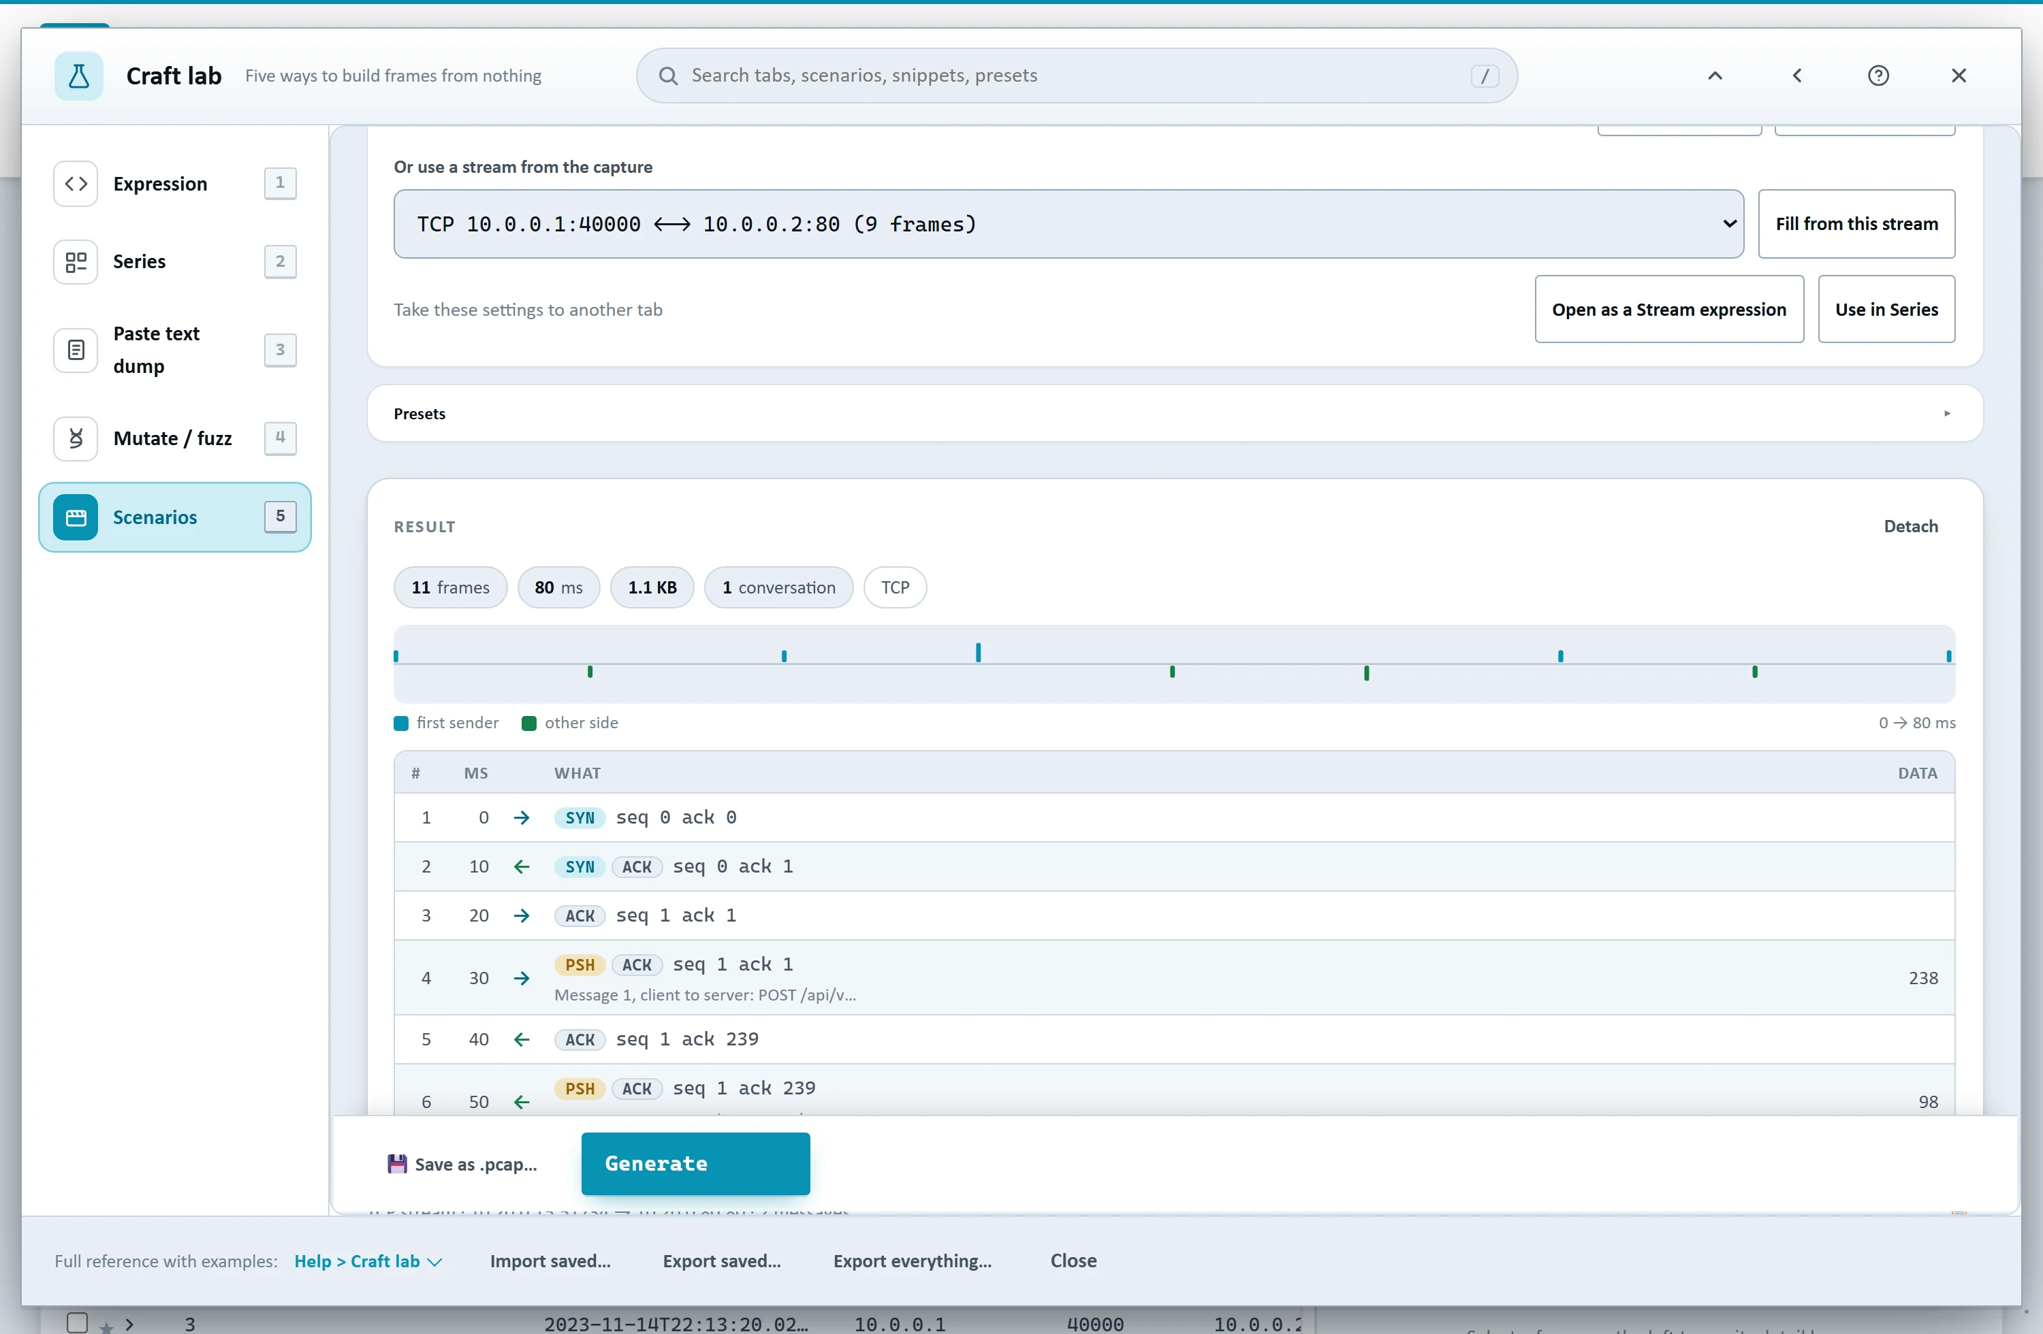Click the first sender blue legend swatch
The width and height of the screenshot is (2043, 1334).
(x=401, y=722)
